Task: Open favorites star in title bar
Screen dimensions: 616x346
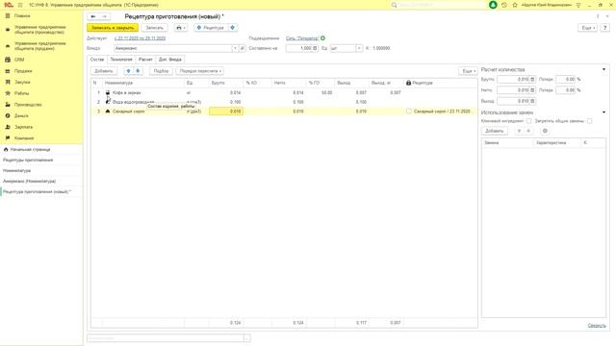Action: coord(515,5)
